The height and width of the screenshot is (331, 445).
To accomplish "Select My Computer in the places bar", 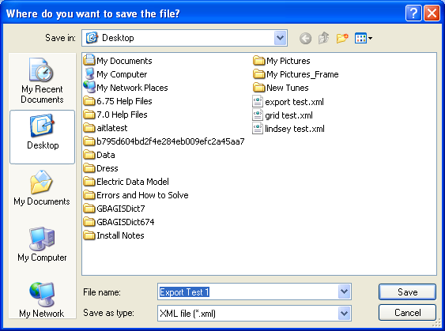I will tap(42, 244).
